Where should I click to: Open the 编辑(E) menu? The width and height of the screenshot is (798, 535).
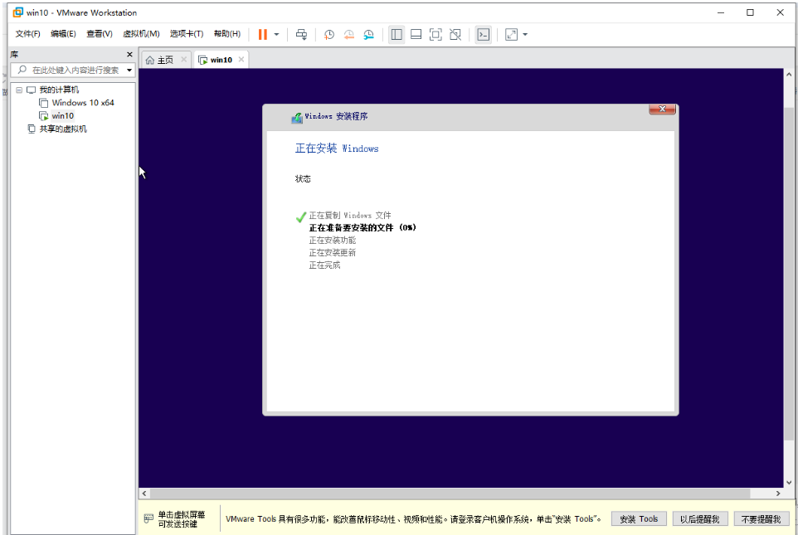63,34
